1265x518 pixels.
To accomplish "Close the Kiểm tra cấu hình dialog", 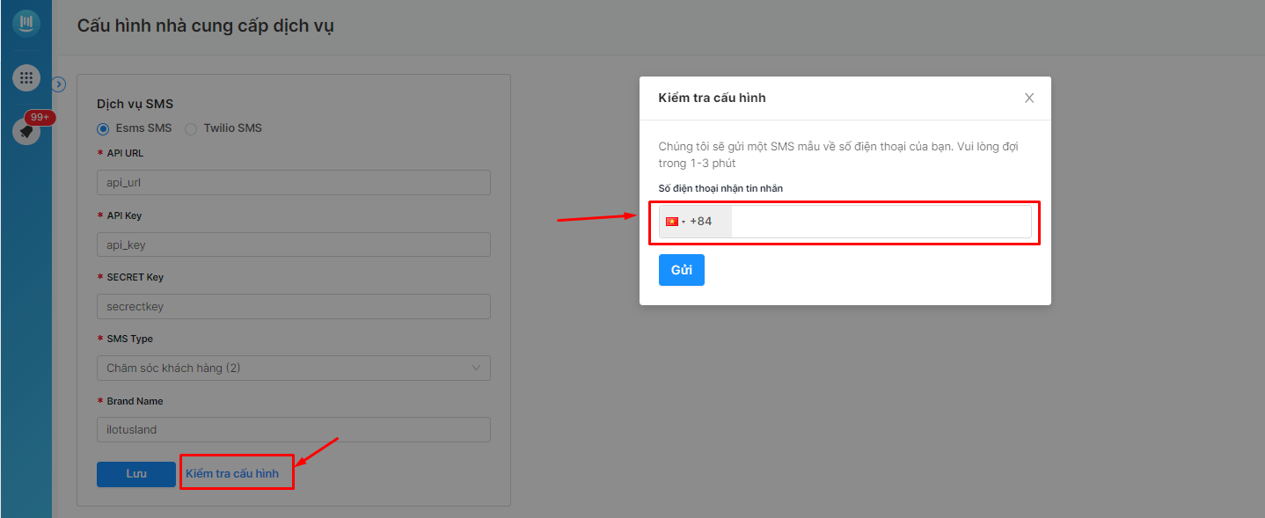I will point(1029,98).
